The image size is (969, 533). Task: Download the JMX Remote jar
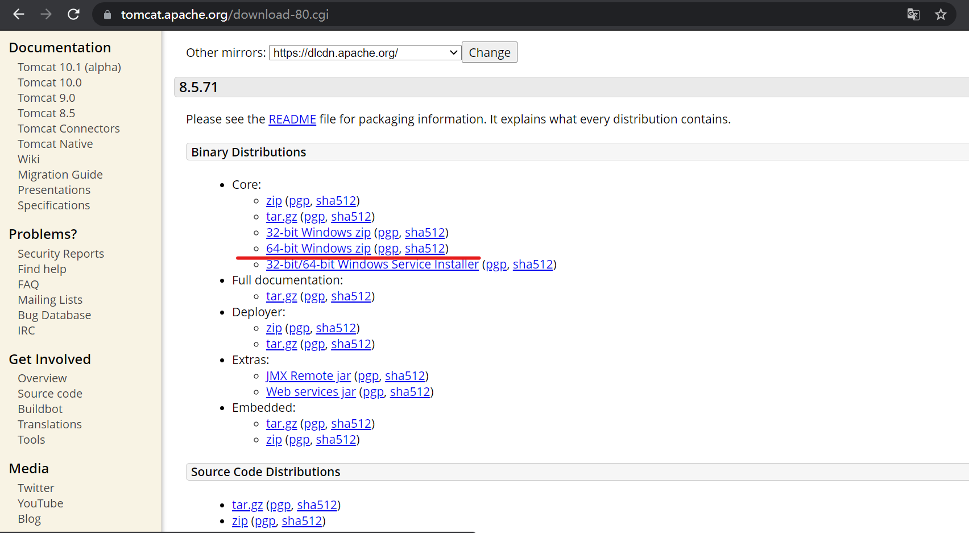309,376
